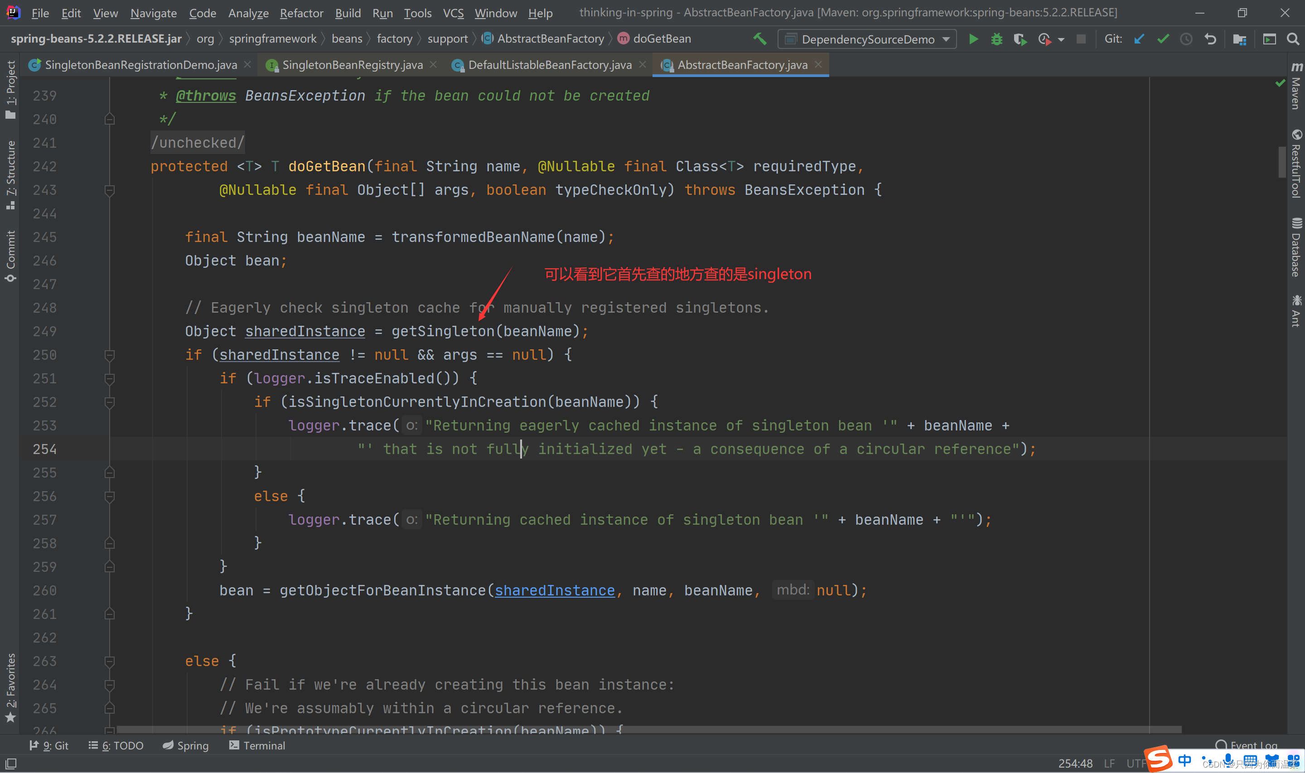1305x773 pixels.
Task: Switch to SingletonBeanRegistry.java tab
Action: coord(353,65)
